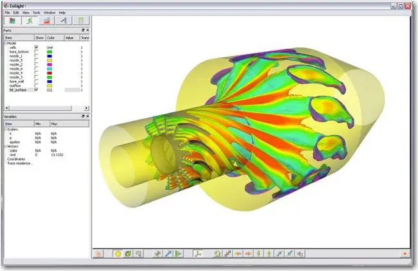Click the upward green arrow view icon

click(269, 254)
